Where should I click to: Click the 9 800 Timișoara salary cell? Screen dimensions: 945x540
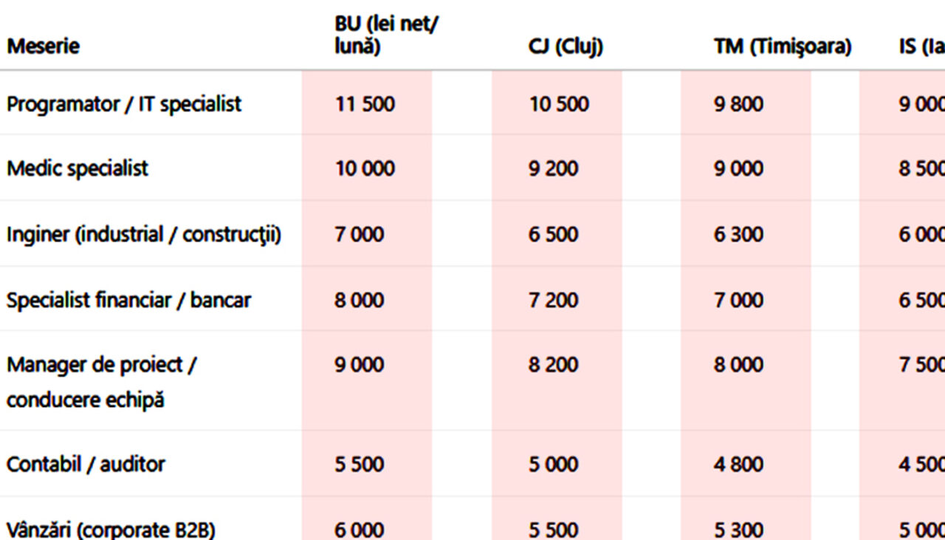738,104
